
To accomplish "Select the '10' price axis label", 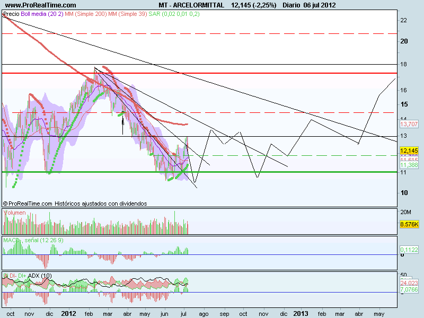I will tap(404, 192).
